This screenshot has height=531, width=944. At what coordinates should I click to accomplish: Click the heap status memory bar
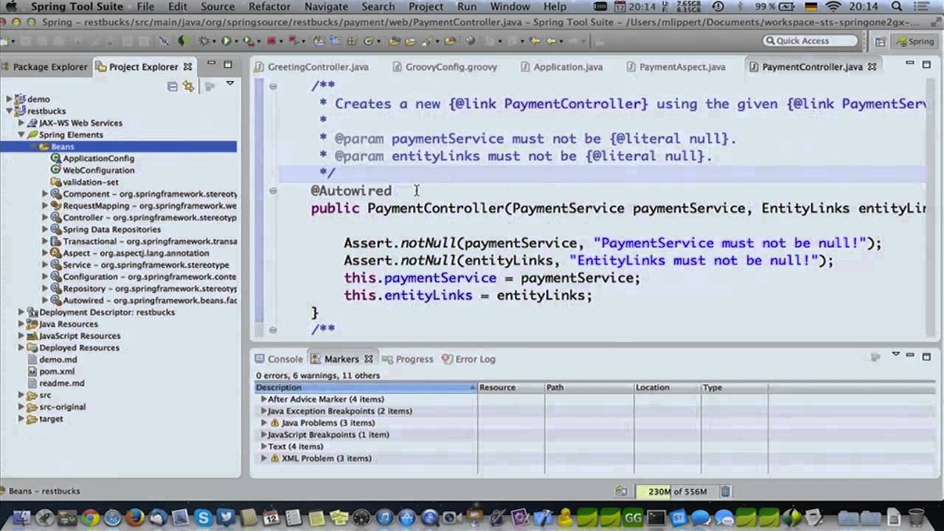pos(677,491)
